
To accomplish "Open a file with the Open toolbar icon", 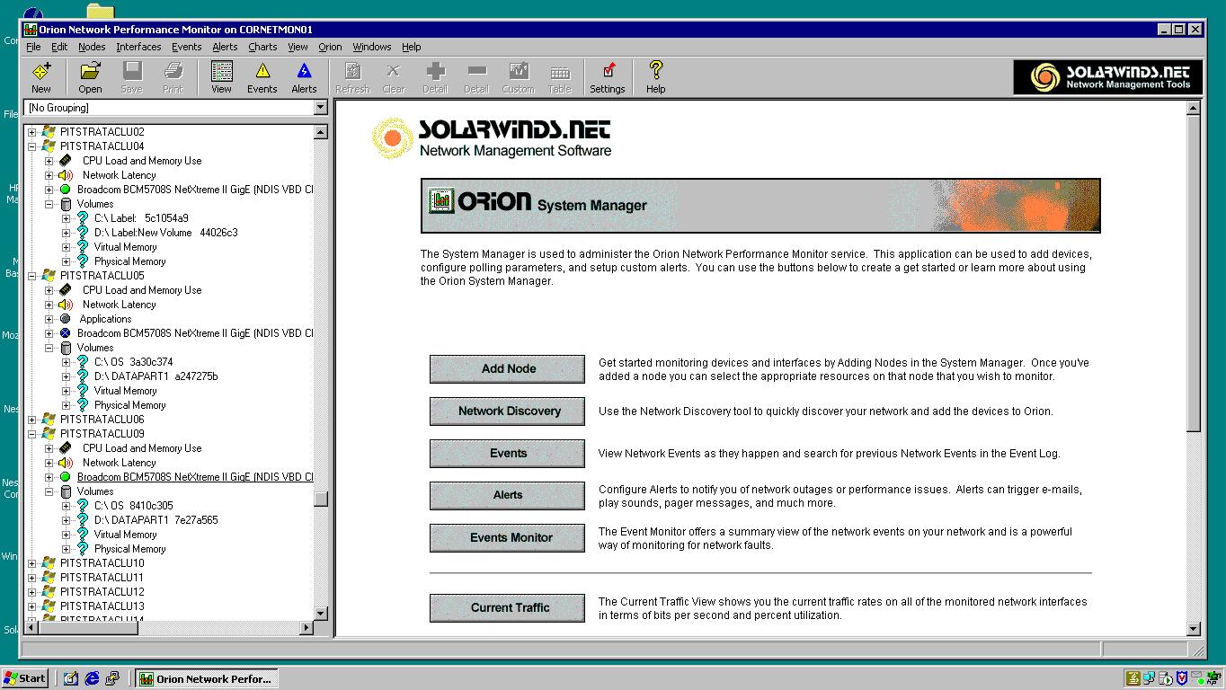I will pyautogui.click(x=90, y=77).
